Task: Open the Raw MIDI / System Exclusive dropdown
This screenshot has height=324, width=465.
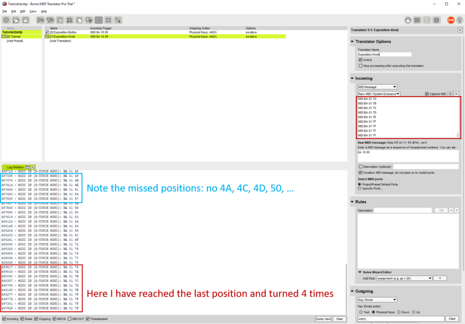Action: click(x=379, y=94)
